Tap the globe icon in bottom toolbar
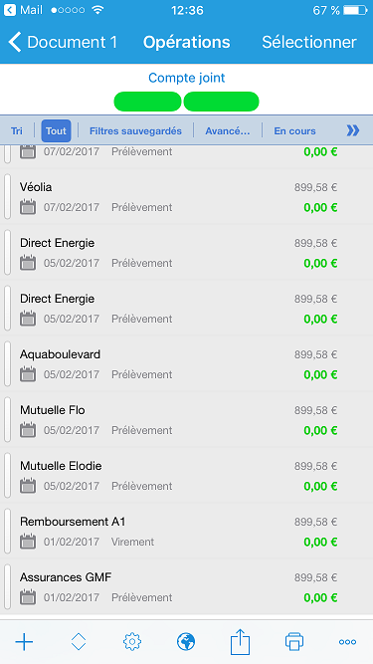The height and width of the screenshot is (664, 373). pos(186,642)
